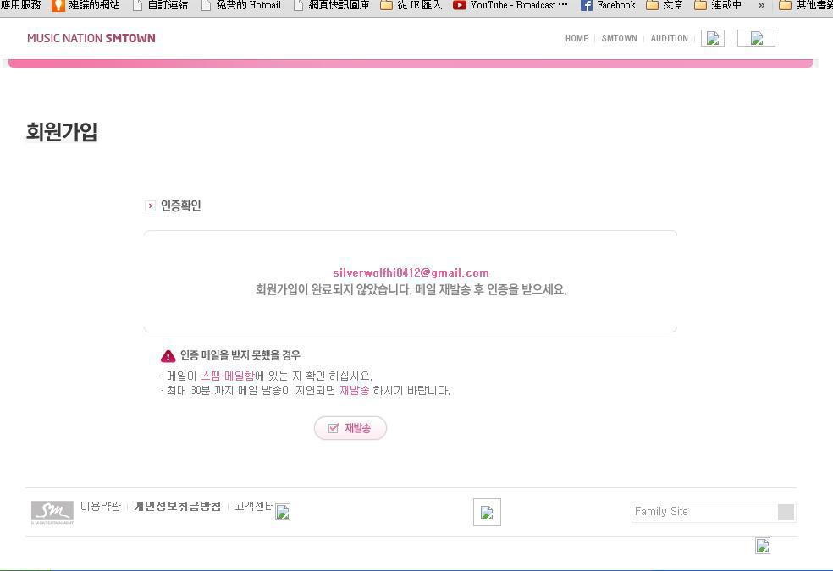Show more bookmarks with the » chevron
This screenshot has width=833, height=571.
761,5
